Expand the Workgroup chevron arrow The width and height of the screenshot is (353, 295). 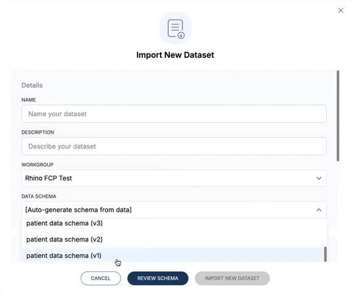click(319, 178)
